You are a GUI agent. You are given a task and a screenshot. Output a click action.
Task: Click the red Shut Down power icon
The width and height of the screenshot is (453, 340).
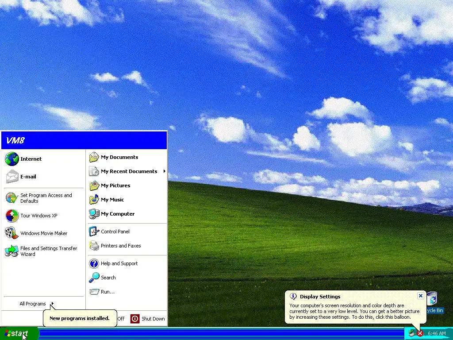point(134,319)
